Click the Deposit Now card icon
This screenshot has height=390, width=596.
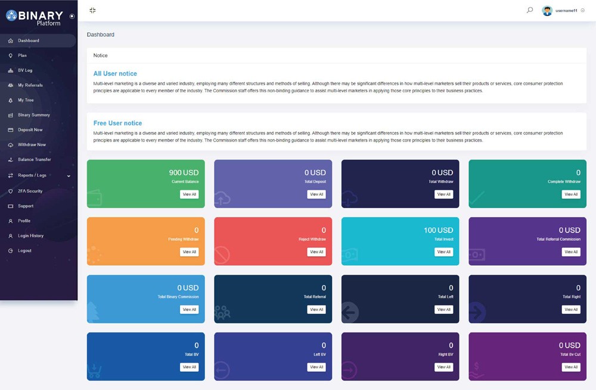pyautogui.click(x=11, y=130)
